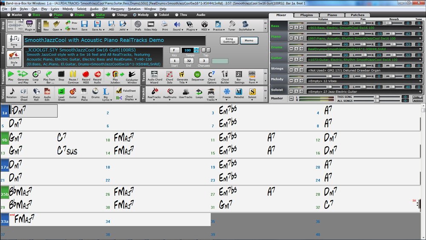Click the Freeze tracks icon

(226, 94)
